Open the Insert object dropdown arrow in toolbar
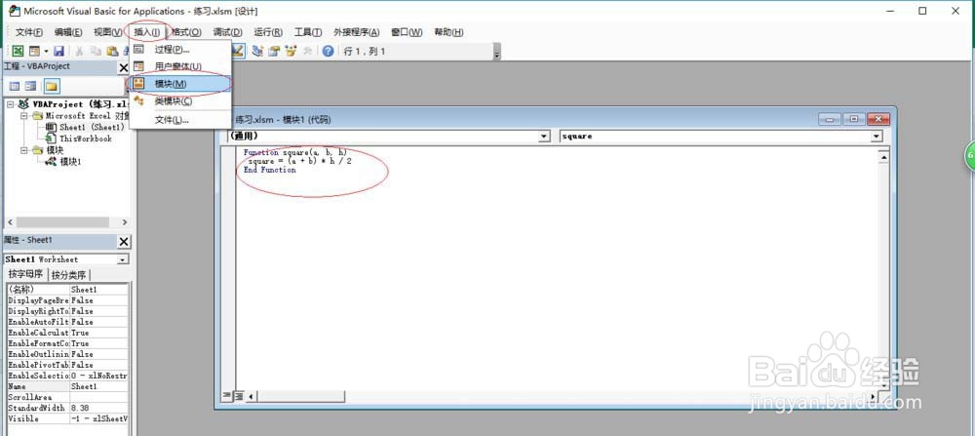Screen dimensions: 975x436 coord(44,52)
